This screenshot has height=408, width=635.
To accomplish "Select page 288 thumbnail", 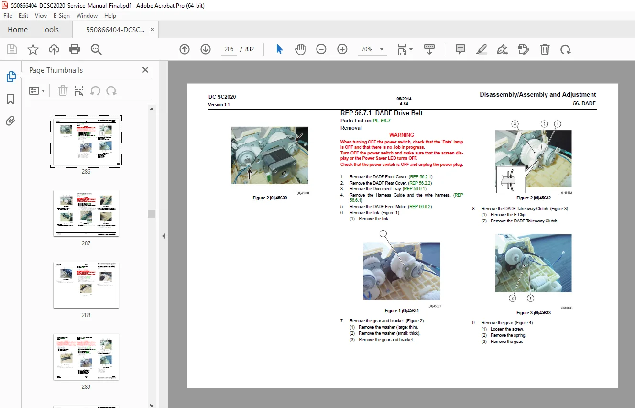I will (x=86, y=285).
